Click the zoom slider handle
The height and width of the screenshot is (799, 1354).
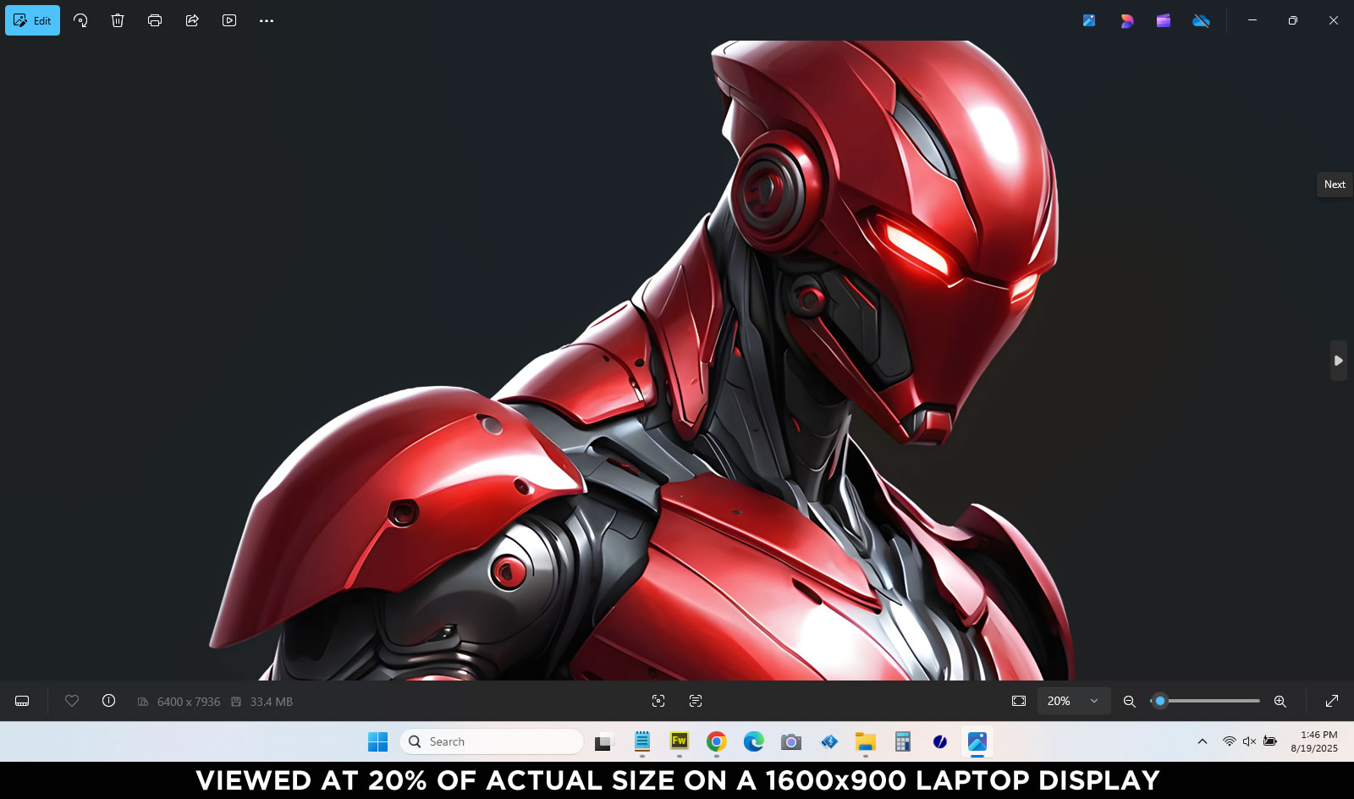(1160, 701)
